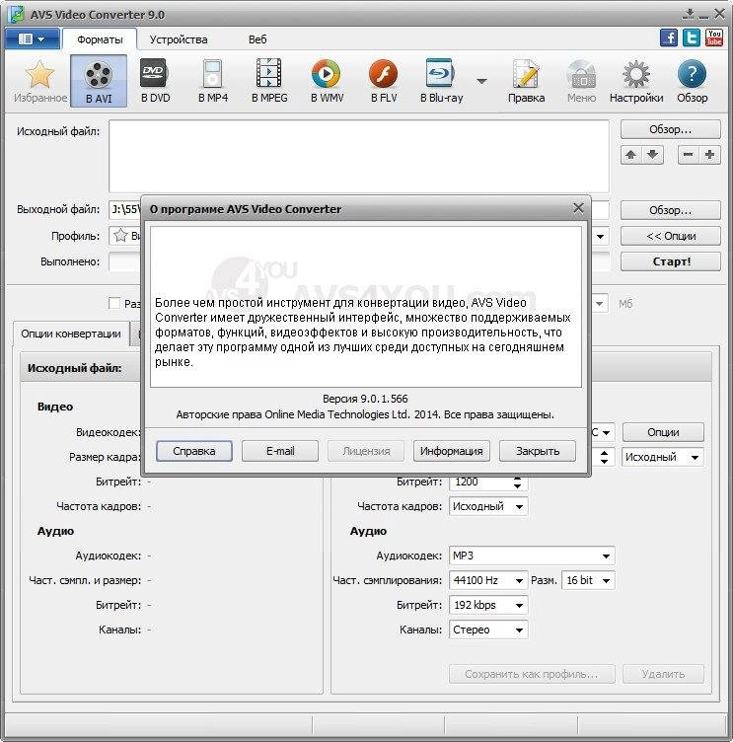This screenshot has height=742, width=733.
Task: Choose the В MP4 format icon
Action: coord(212,81)
